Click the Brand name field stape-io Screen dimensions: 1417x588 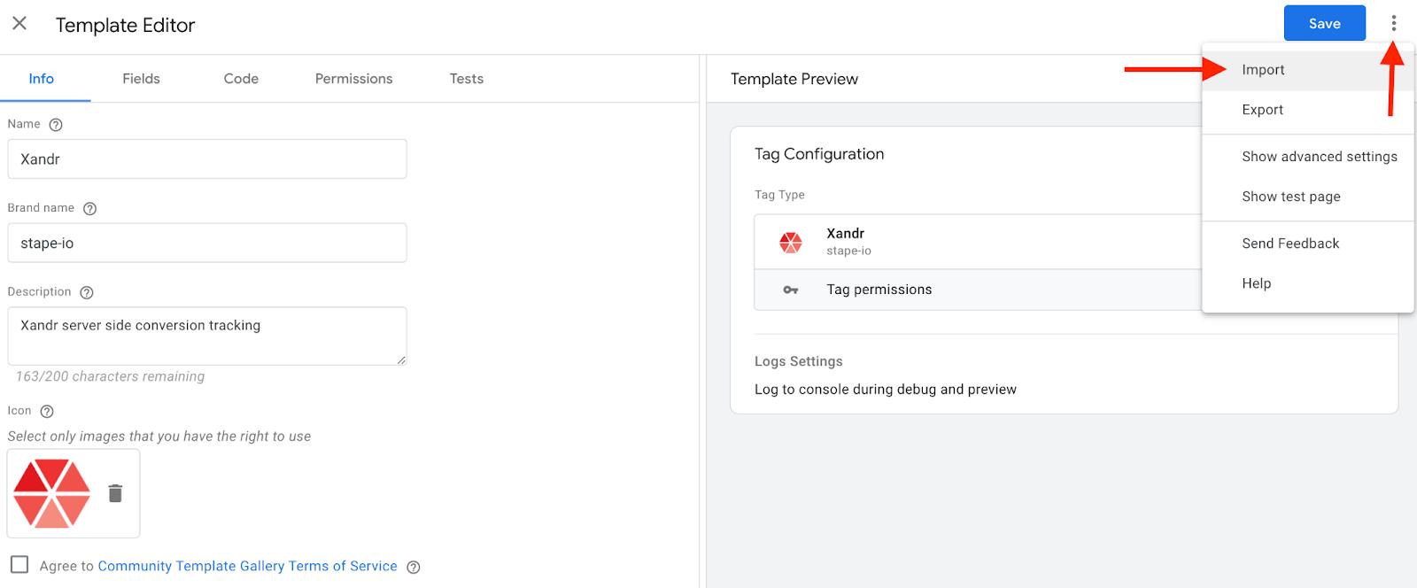coord(207,243)
